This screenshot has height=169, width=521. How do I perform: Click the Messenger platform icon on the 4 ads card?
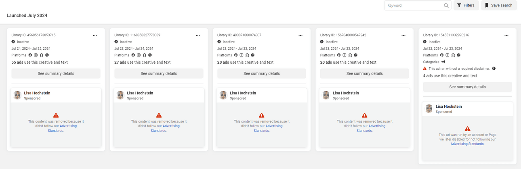(x=459, y=55)
